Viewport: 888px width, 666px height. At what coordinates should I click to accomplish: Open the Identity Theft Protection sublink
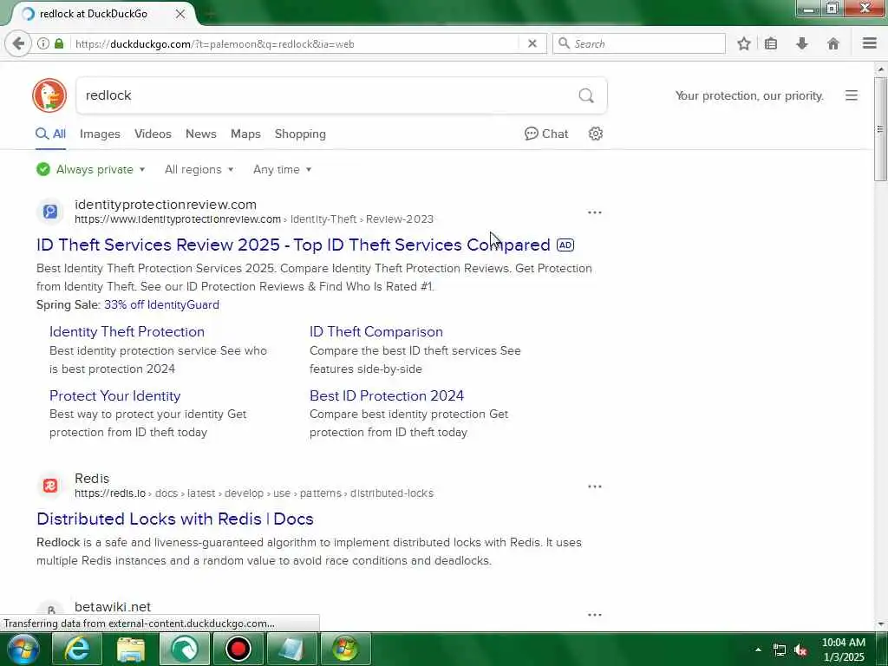127,332
